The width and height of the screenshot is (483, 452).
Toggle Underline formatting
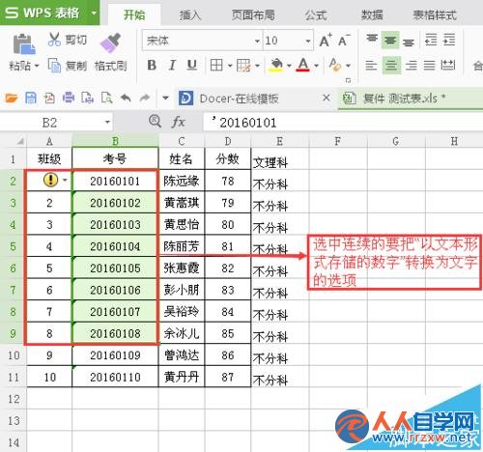[x=192, y=66]
